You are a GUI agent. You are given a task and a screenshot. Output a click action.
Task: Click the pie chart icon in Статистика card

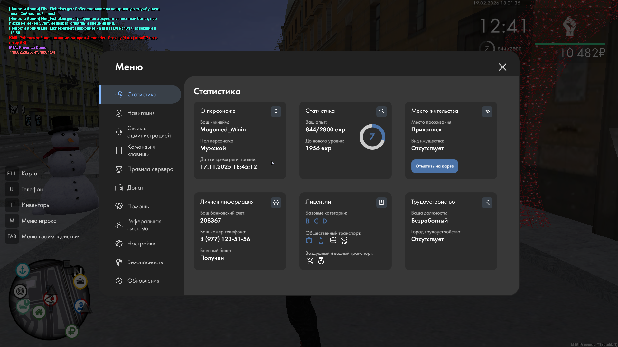coord(381,111)
